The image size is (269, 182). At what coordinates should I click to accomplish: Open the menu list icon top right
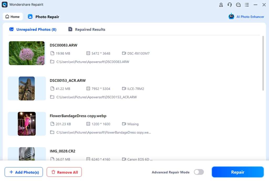coord(246,5)
